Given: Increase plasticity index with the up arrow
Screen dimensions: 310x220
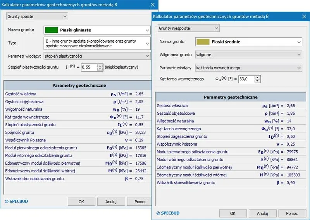Looking at the screenshot, I should 100,65.
